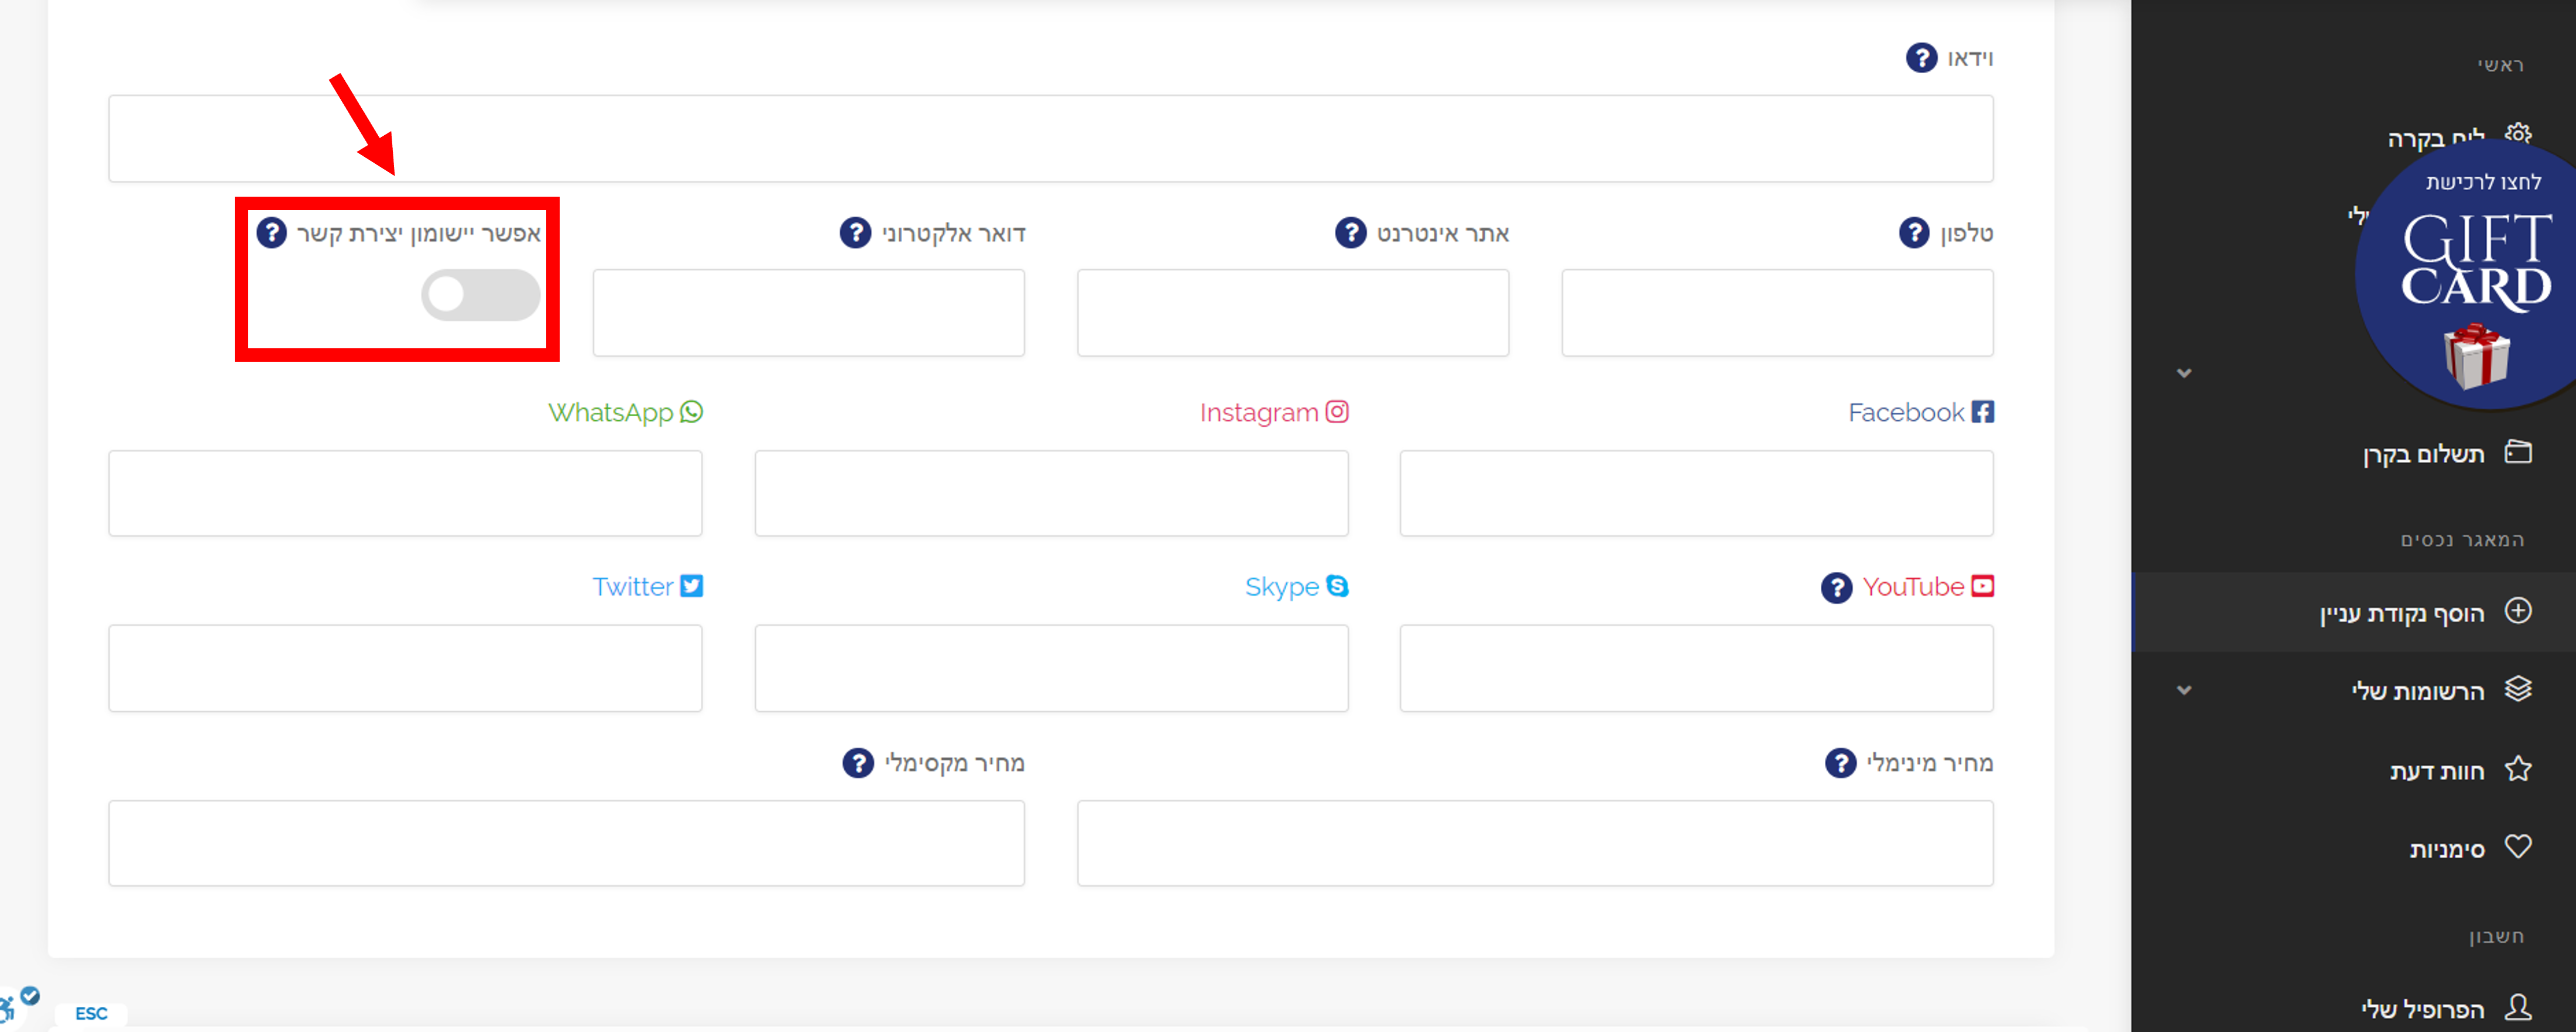This screenshot has width=2576, height=1032.
Task: Open חוות דעת in sidebar
Action: [x=2436, y=771]
